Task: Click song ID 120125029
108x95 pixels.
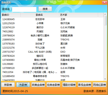Action: (8, 23)
